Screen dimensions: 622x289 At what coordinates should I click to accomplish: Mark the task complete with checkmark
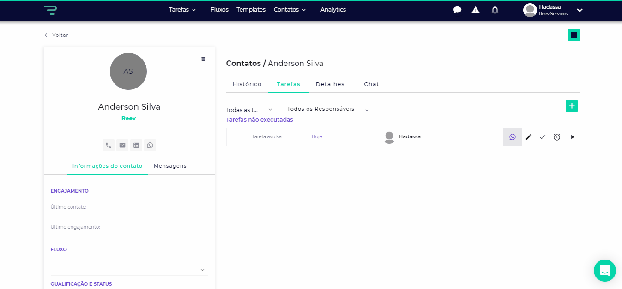[543, 137]
